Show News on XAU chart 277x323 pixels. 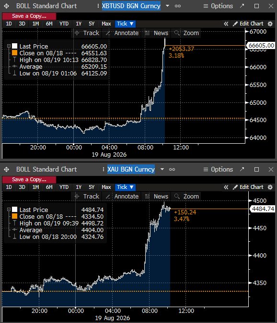[156, 196]
